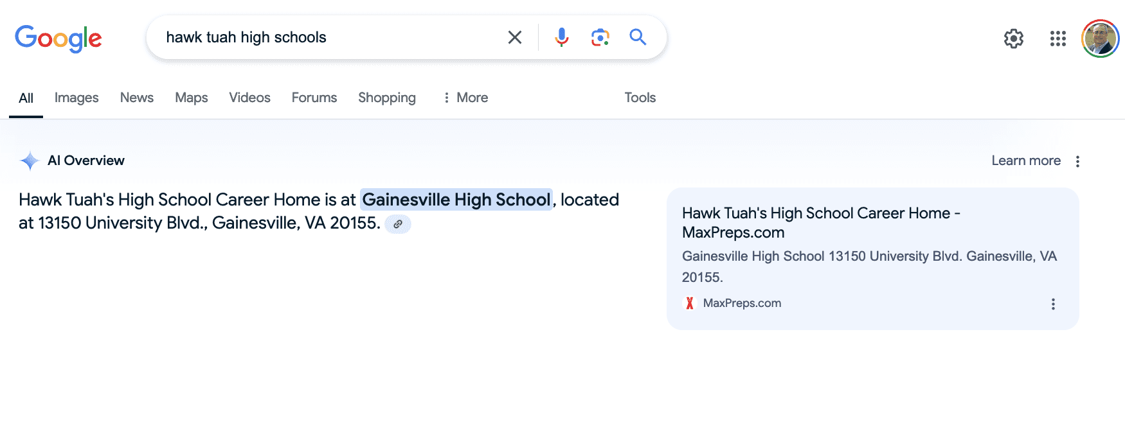Viewport: 1125px width, 429px height.
Task: Open the three-dot menu beside Learn more
Action: point(1078,161)
